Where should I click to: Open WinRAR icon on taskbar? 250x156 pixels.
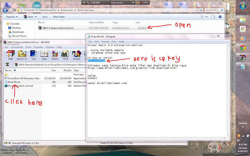pyautogui.click(x=243, y=57)
